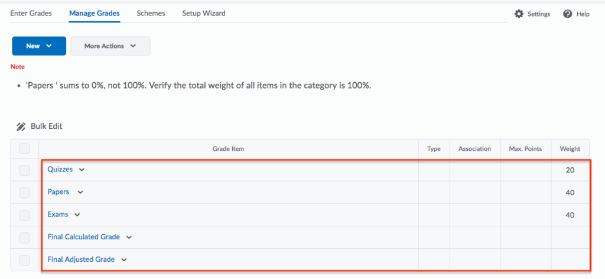605x279 pixels.
Task: Tick the select-all checkbox in table header
Action: click(x=24, y=148)
